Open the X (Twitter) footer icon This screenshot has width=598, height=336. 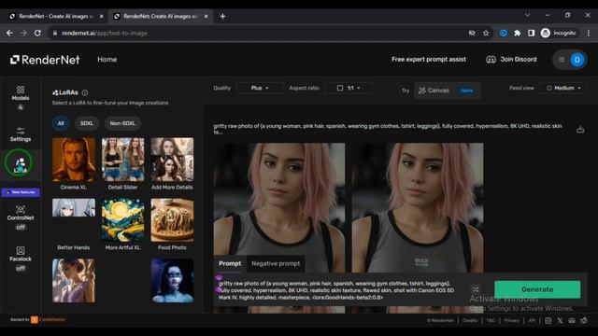point(560,321)
